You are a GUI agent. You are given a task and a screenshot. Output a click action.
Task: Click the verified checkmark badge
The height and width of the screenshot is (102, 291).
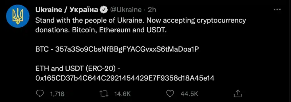(104, 10)
